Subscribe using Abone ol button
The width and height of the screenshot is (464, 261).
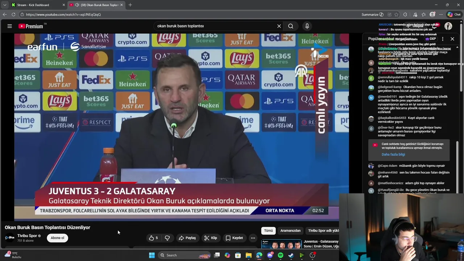[x=57, y=238]
